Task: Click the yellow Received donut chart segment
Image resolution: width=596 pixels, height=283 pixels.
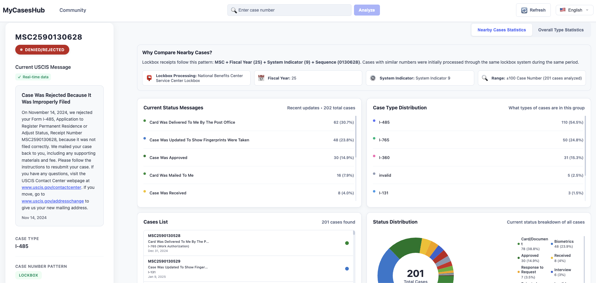Action: click(x=425, y=247)
